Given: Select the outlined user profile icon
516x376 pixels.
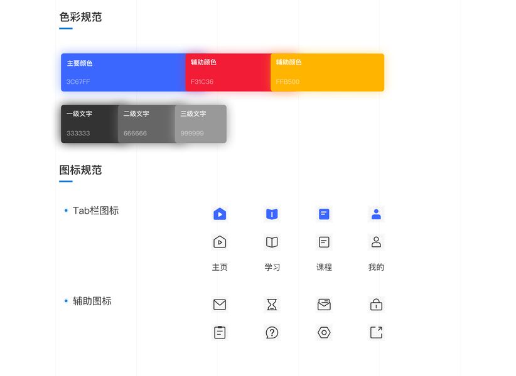Looking at the screenshot, I should point(376,242).
